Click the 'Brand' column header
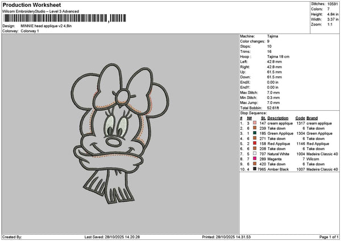 tap(312, 118)
